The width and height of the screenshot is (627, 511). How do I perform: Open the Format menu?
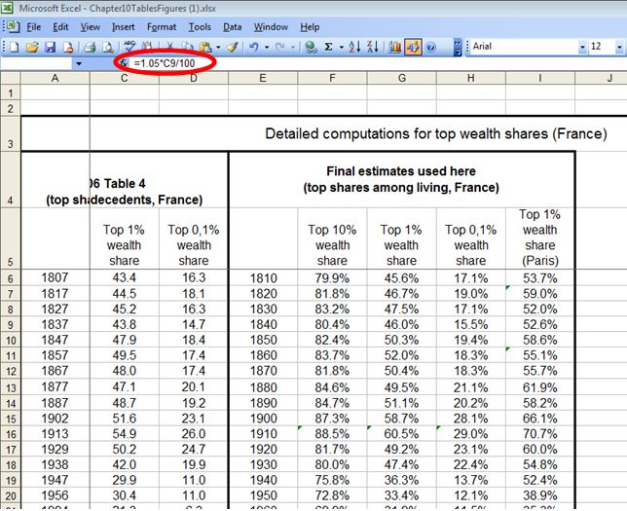(162, 27)
